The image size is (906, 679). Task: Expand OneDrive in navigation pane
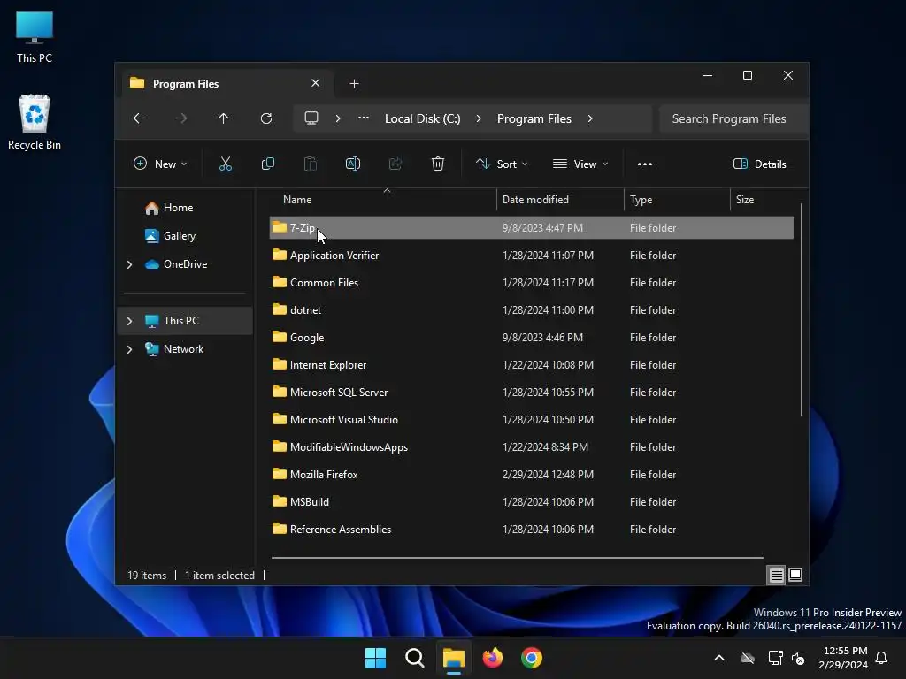[x=129, y=264]
